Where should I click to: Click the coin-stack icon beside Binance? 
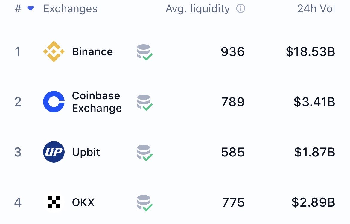(x=144, y=51)
